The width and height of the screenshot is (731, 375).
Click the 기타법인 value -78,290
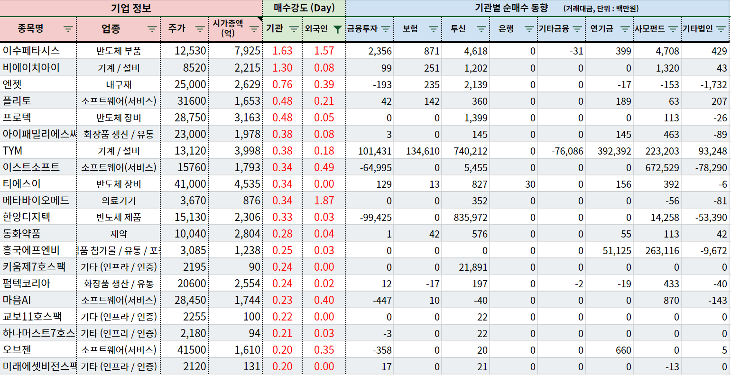706,167
